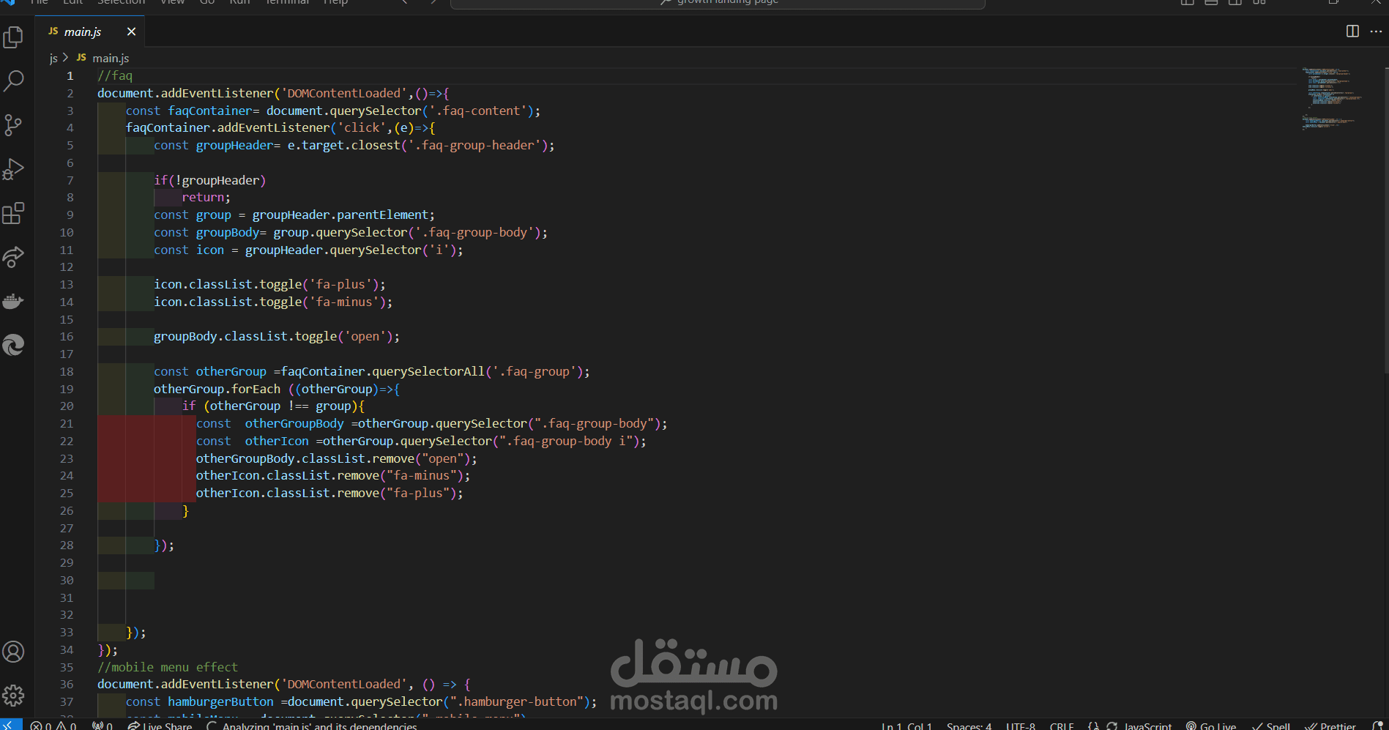Open the Live Share activity bar icon
The width and height of the screenshot is (1389, 730).
[14, 257]
